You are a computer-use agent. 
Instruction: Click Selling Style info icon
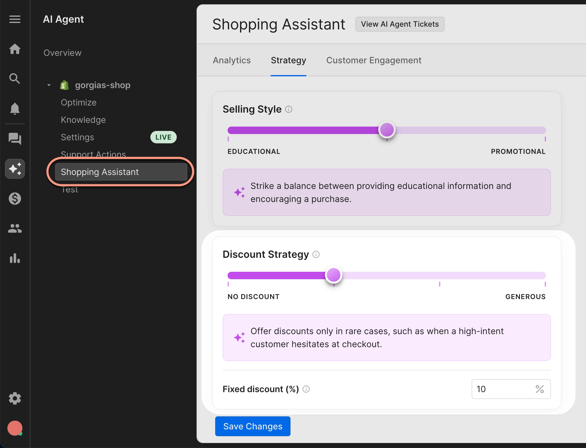tap(289, 109)
